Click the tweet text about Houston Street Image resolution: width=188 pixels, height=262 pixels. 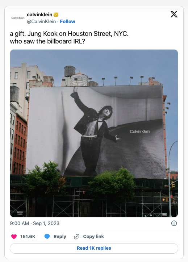pyautogui.click(x=69, y=37)
